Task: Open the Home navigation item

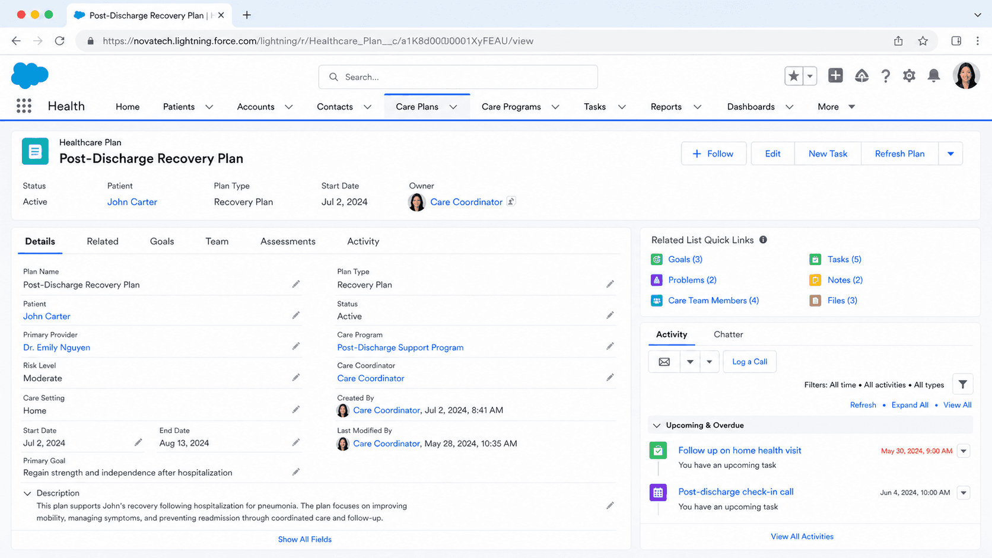Action: (128, 107)
